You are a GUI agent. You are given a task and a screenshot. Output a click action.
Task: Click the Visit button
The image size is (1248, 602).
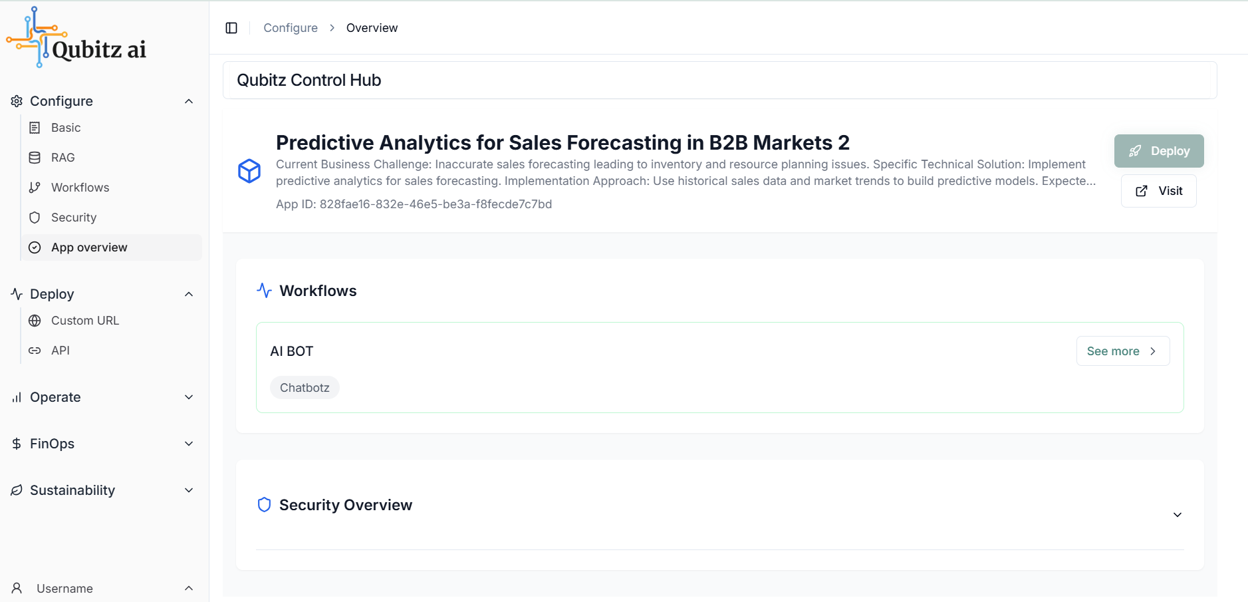1159,191
